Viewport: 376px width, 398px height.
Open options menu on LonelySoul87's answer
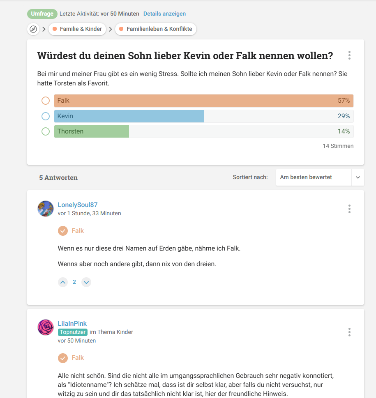click(x=349, y=209)
